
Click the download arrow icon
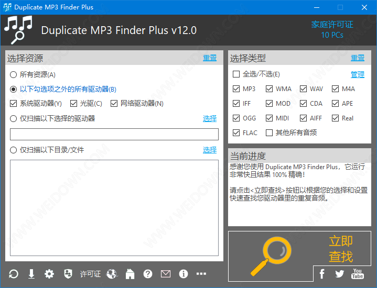pyautogui.click(x=31, y=274)
